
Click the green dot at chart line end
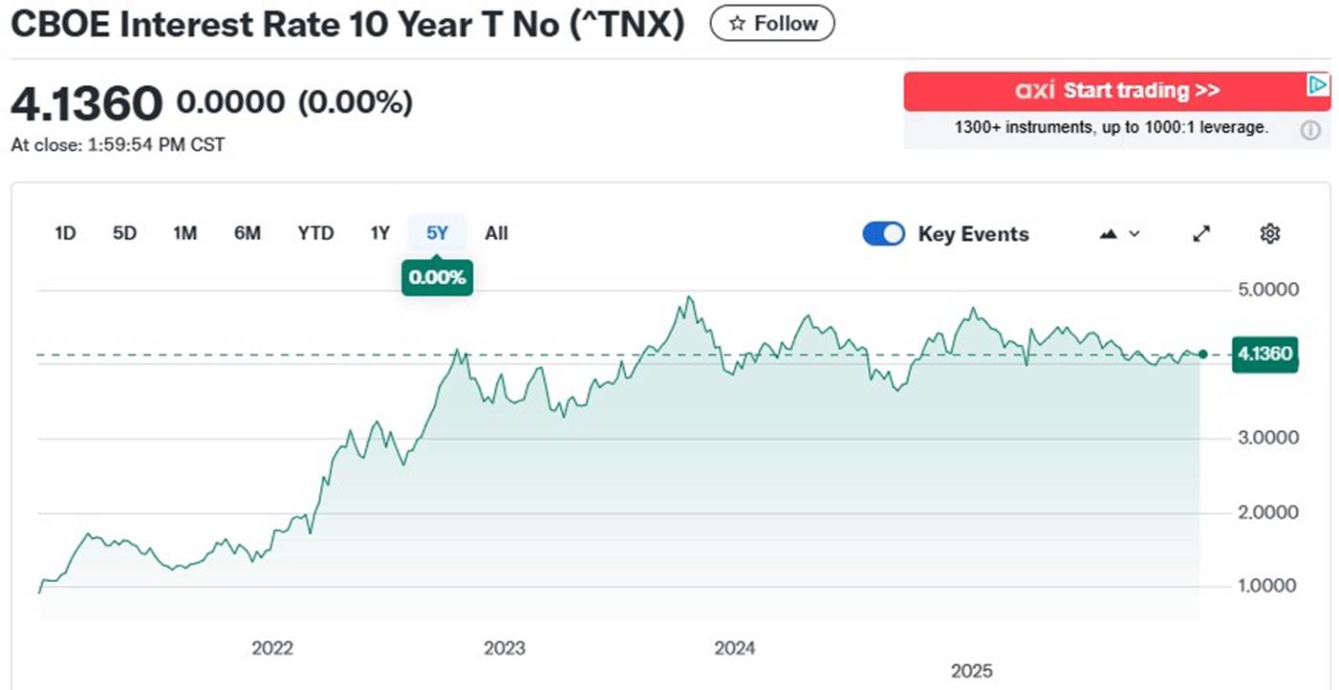(x=1202, y=355)
